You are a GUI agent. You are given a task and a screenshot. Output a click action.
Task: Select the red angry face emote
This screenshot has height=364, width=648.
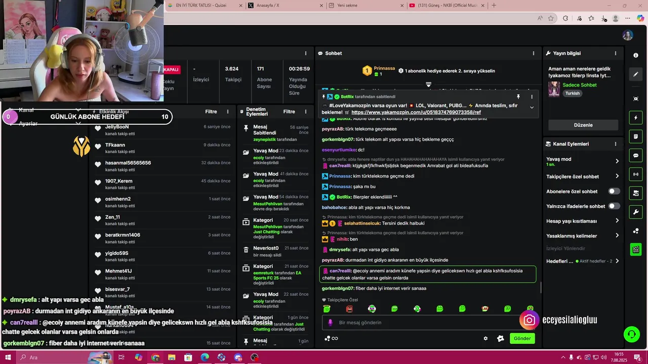(349, 308)
